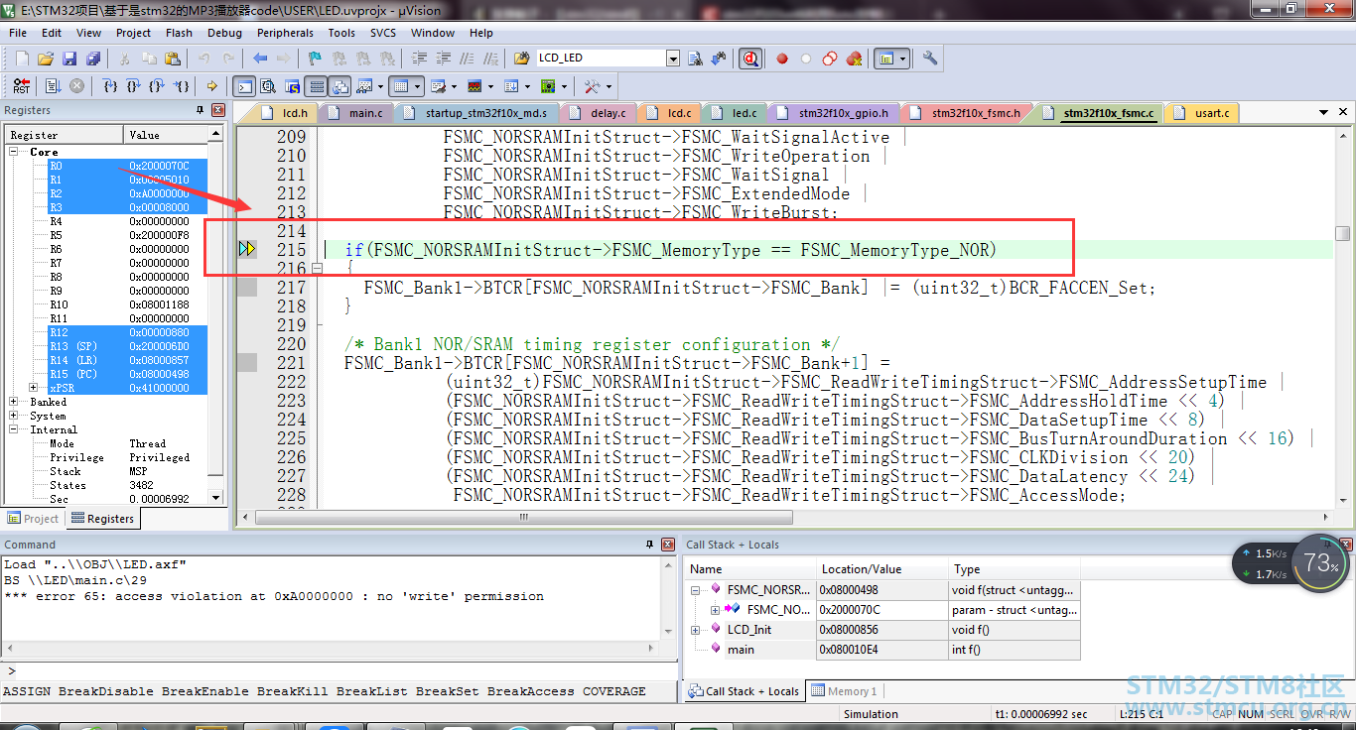Screen dimensions: 1356x730
Task: Open the Flash menu
Action: click(180, 33)
